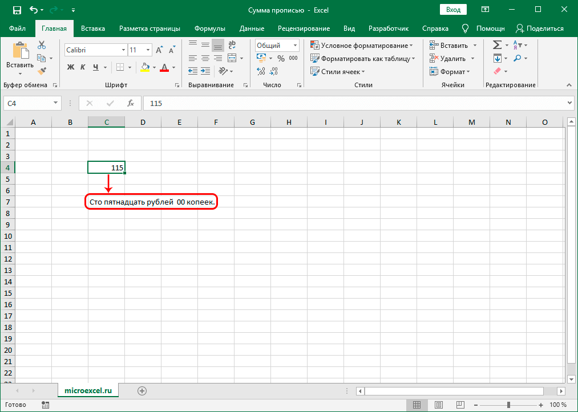Select the microexcel.ru sheet tab
Image resolution: width=578 pixels, height=412 pixels.
(x=88, y=391)
